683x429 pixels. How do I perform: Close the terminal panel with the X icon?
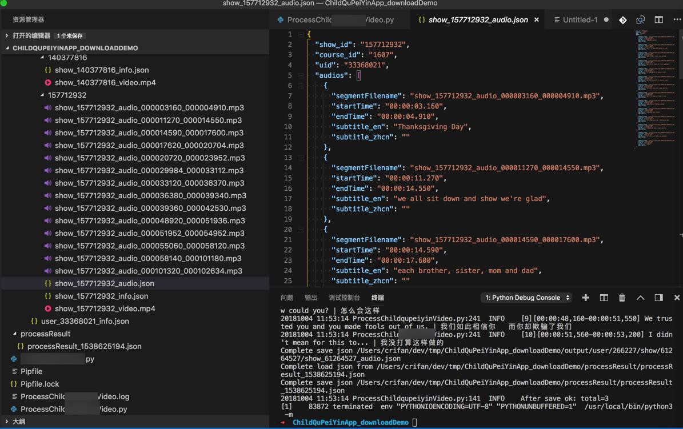tap(677, 298)
